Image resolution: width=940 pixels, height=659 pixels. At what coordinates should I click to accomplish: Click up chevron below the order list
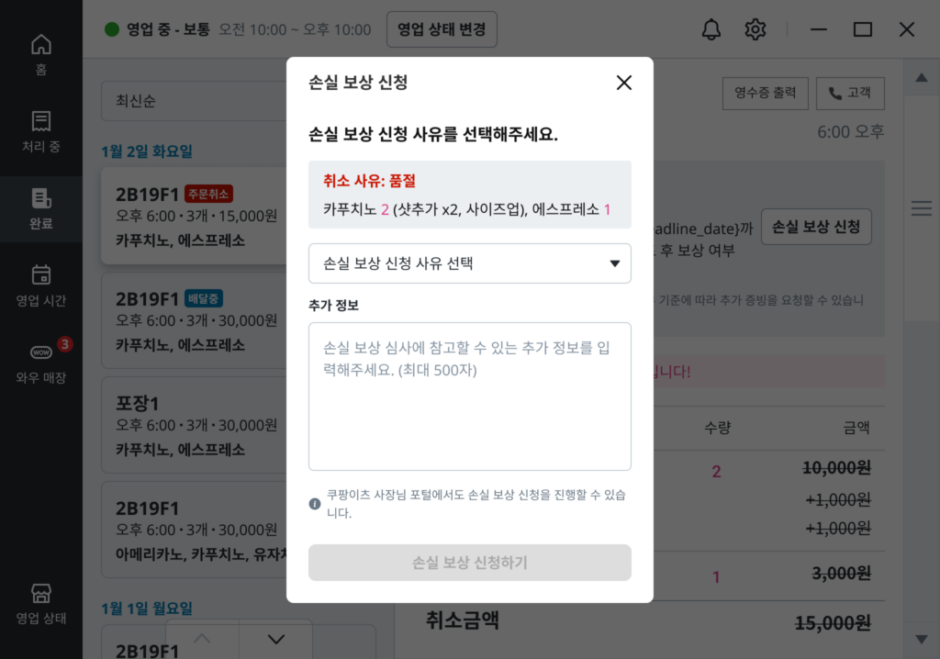coord(202,639)
